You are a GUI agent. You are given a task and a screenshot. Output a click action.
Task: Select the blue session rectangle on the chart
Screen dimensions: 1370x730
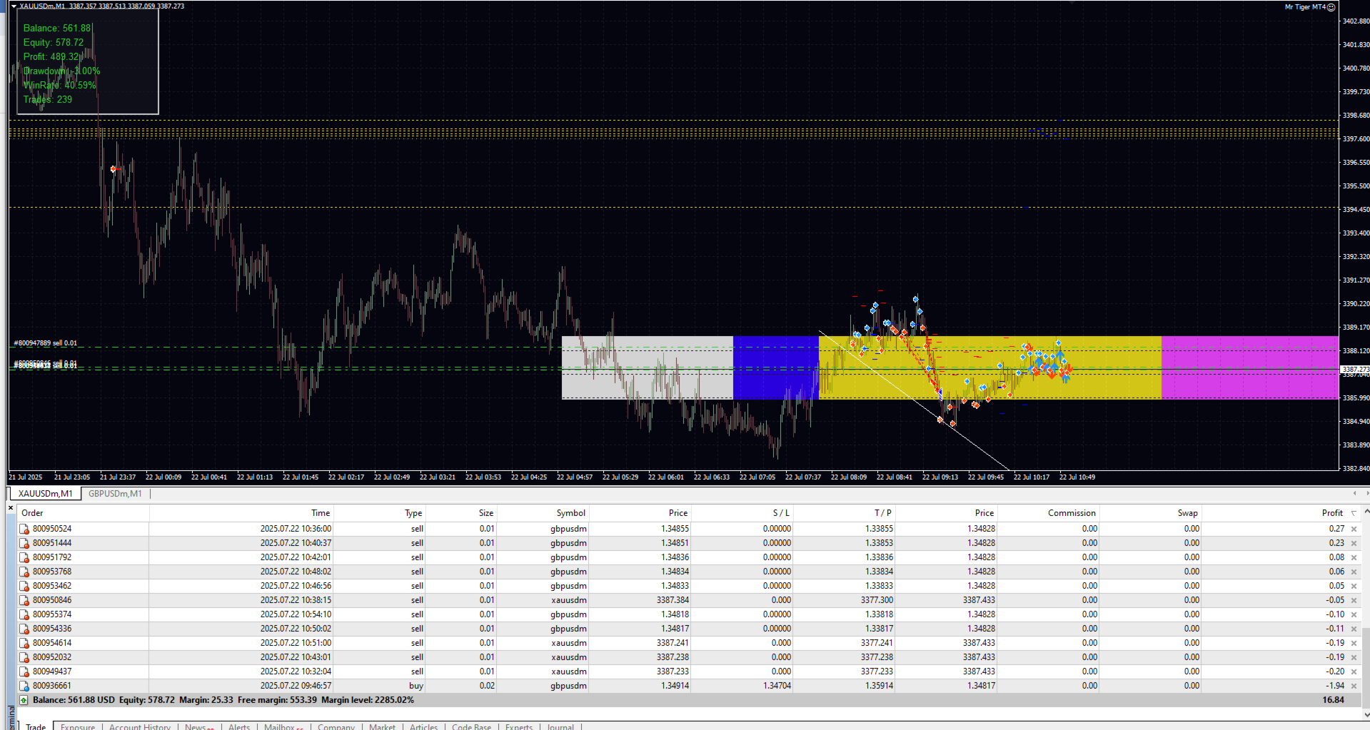(776, 367)
